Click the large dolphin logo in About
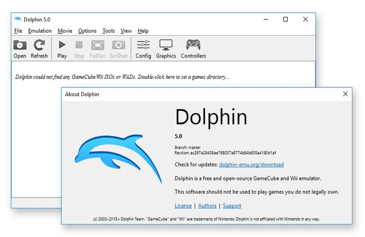 click(118, 159)
